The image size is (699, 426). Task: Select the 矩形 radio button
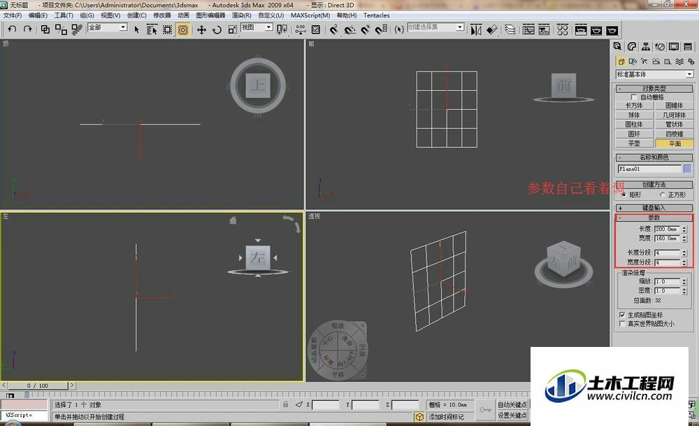(x=624, y=194)
